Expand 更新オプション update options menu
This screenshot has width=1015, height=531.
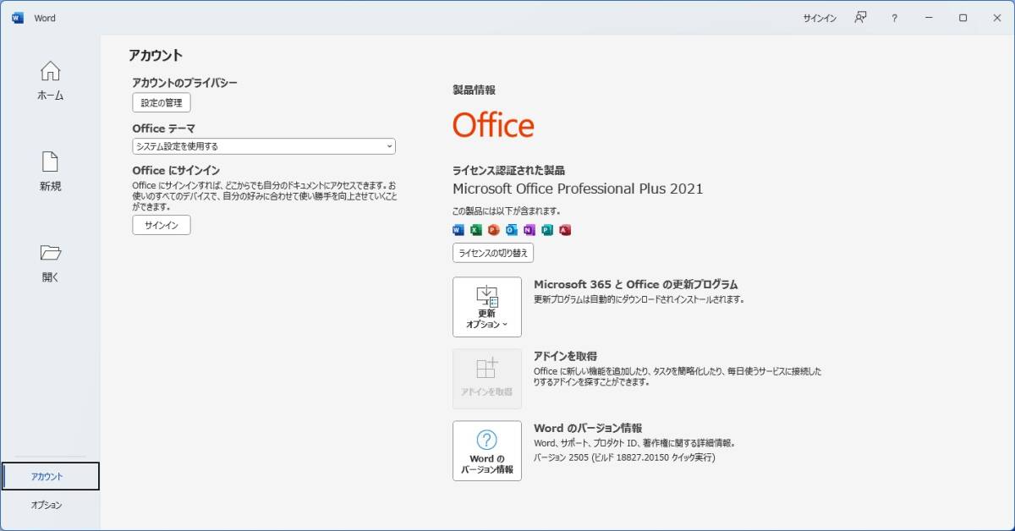[x=487, y=307]
